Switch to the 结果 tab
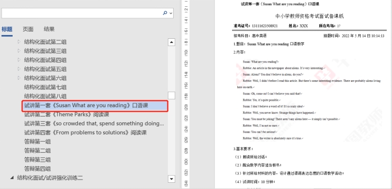Image resolution: width=392 pixels, height=189 pixels. click(49, 29)
